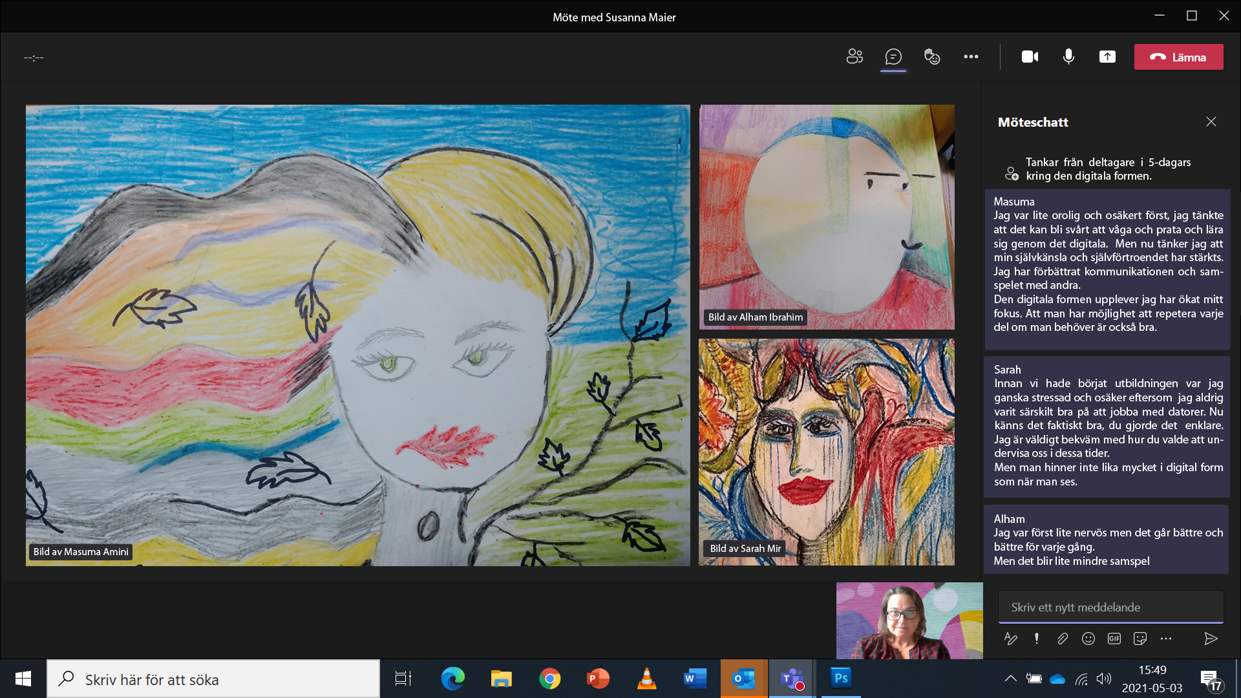Click the meeting duration timer
Viewport: 1241px width, 698px height.
[x=34, y=58]
